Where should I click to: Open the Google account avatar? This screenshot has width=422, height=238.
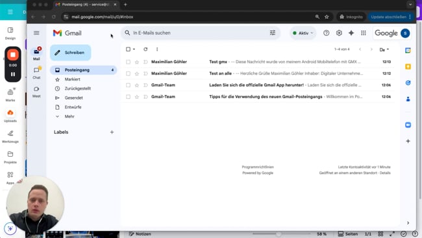tap(405, 33)
